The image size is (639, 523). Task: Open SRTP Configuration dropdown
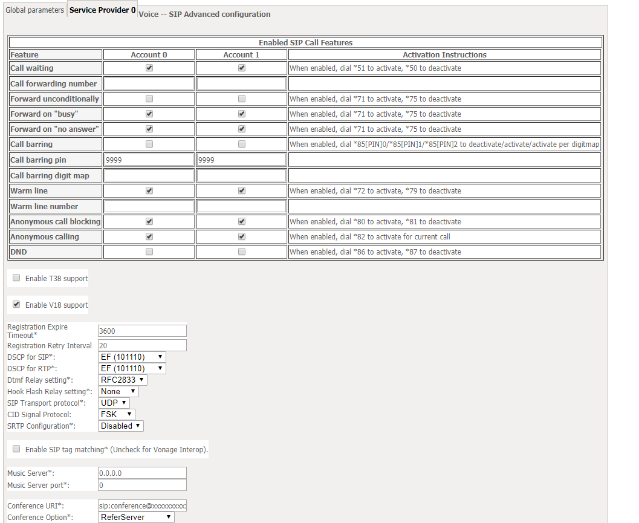click(121, 426)
